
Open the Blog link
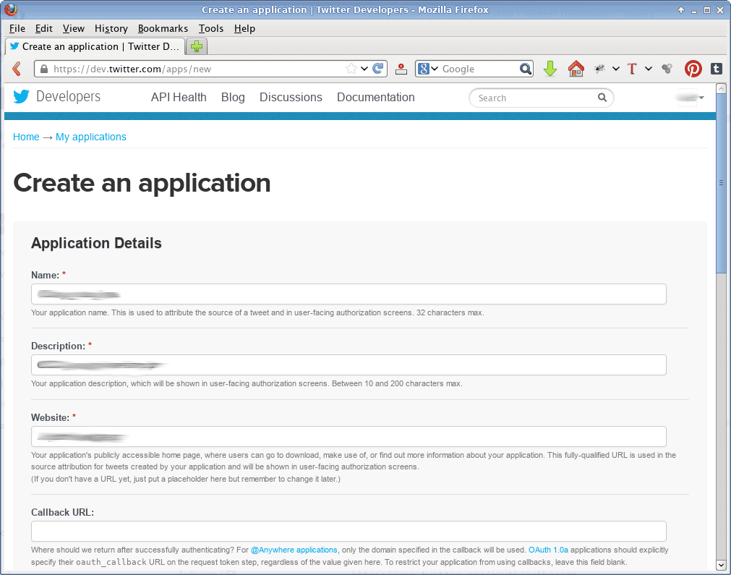[233, 97]
